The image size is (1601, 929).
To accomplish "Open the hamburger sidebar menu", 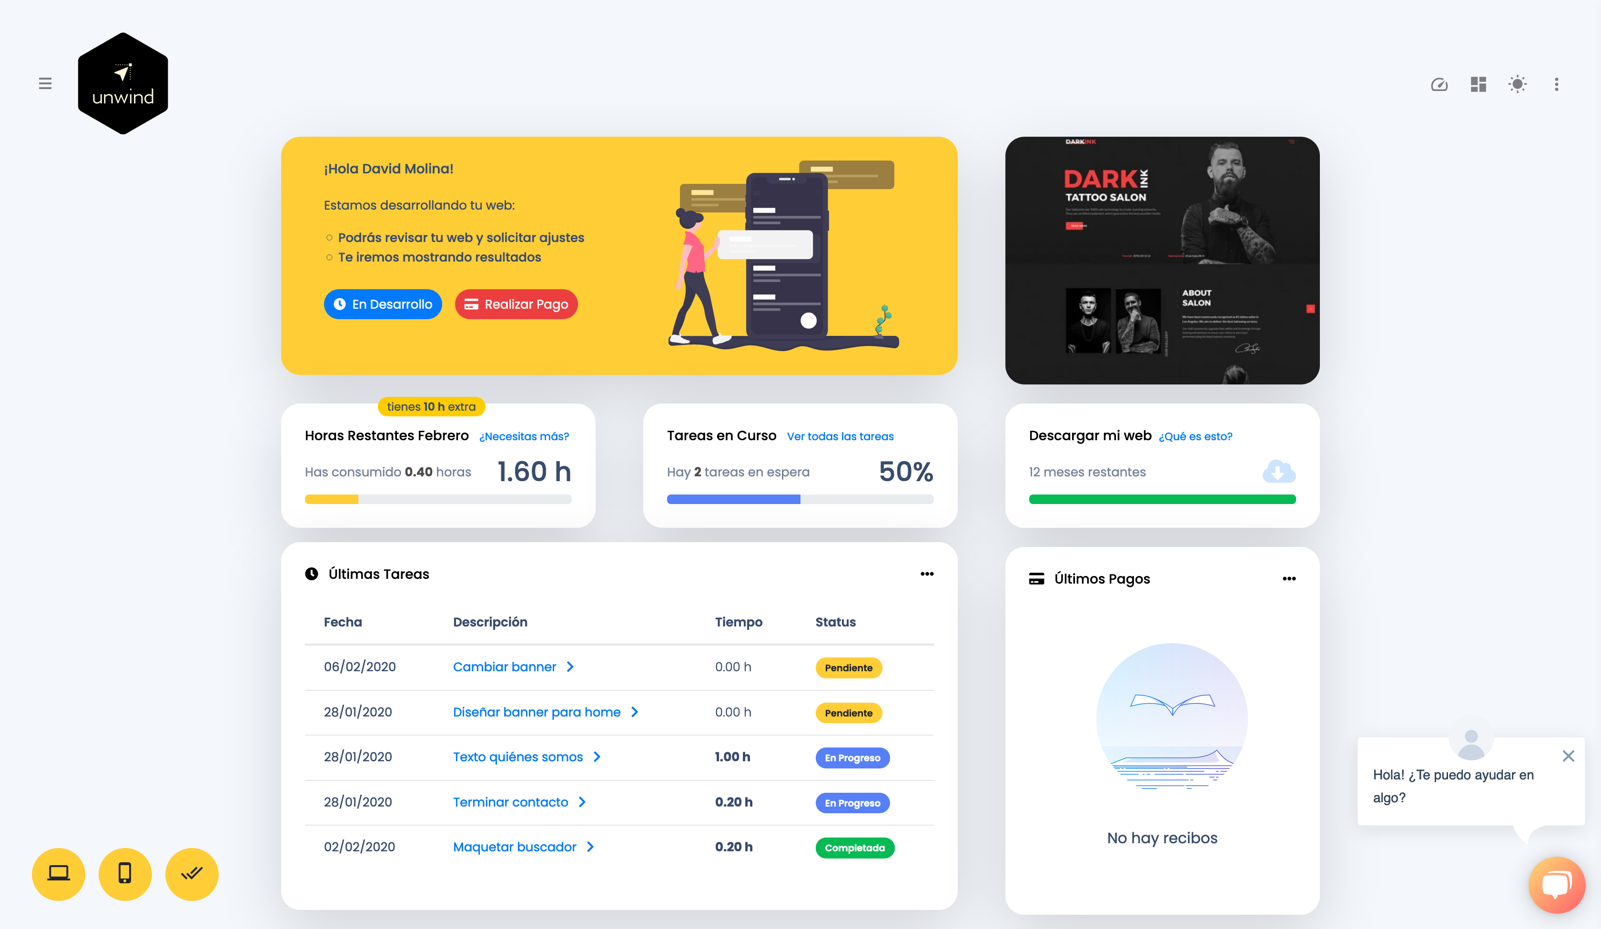I will point(45,83).
